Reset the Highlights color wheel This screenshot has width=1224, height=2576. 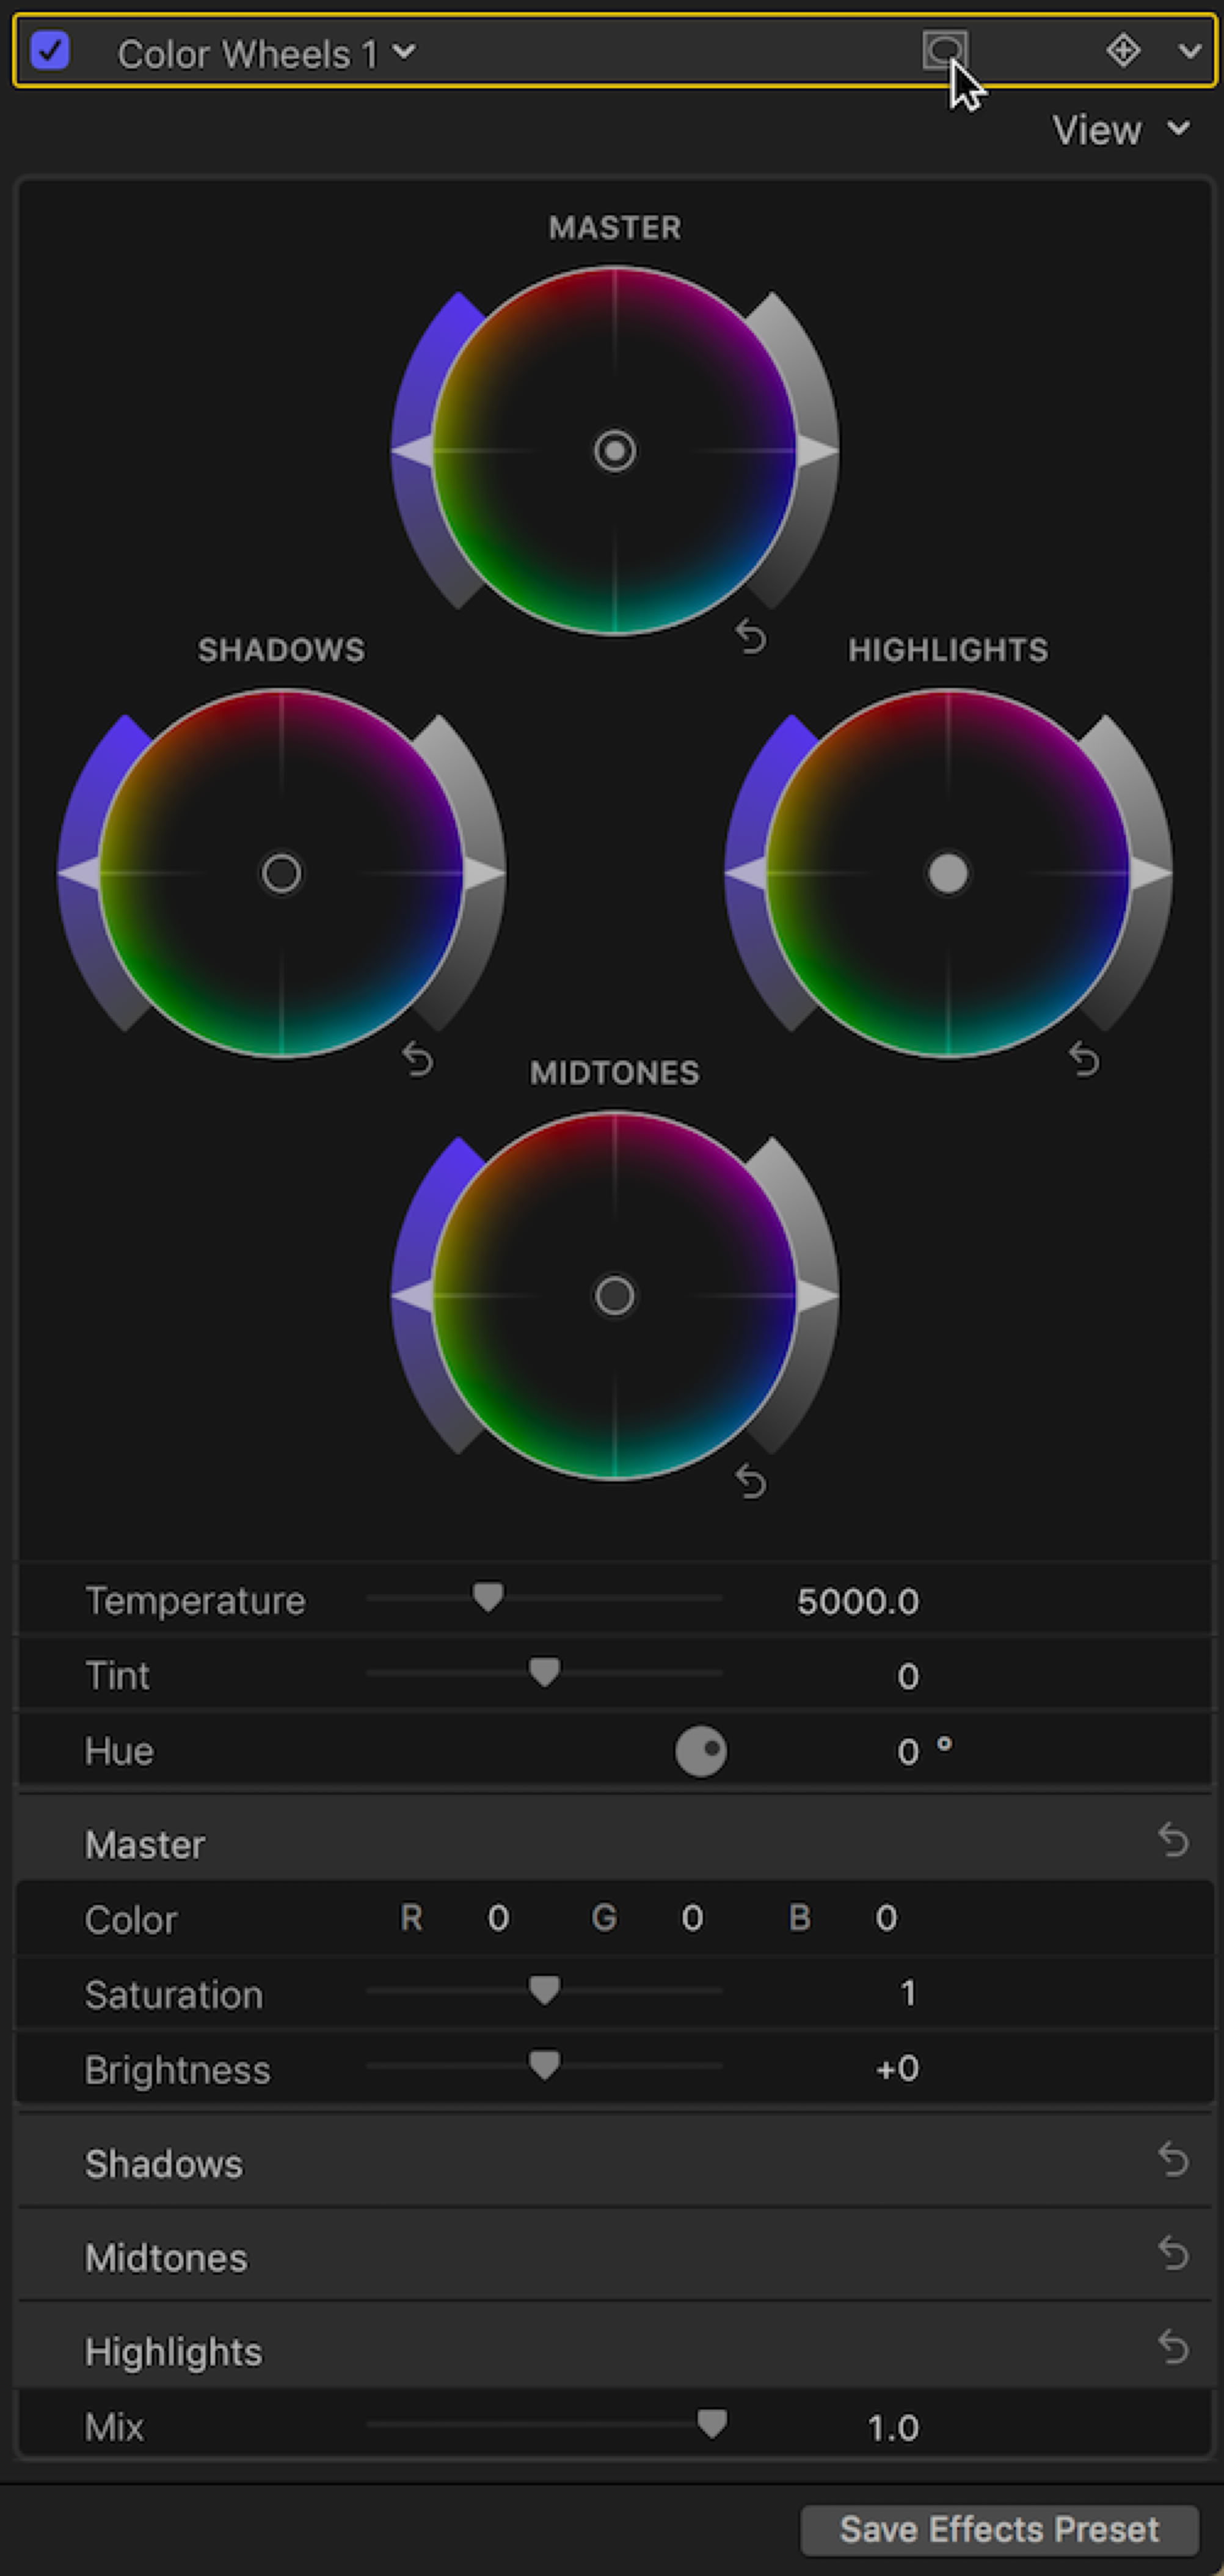[x=1083, y=1059]
